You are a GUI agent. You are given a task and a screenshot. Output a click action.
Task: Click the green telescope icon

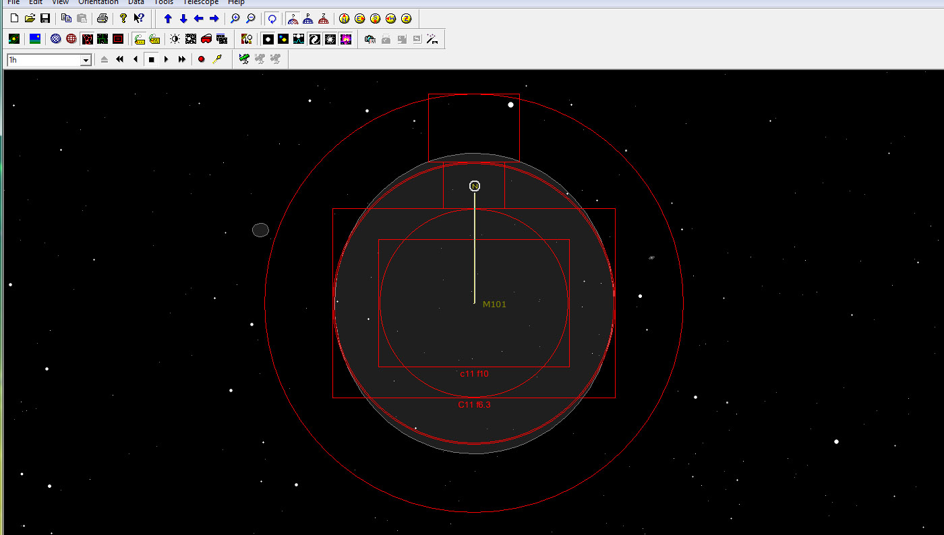point(244,59)
